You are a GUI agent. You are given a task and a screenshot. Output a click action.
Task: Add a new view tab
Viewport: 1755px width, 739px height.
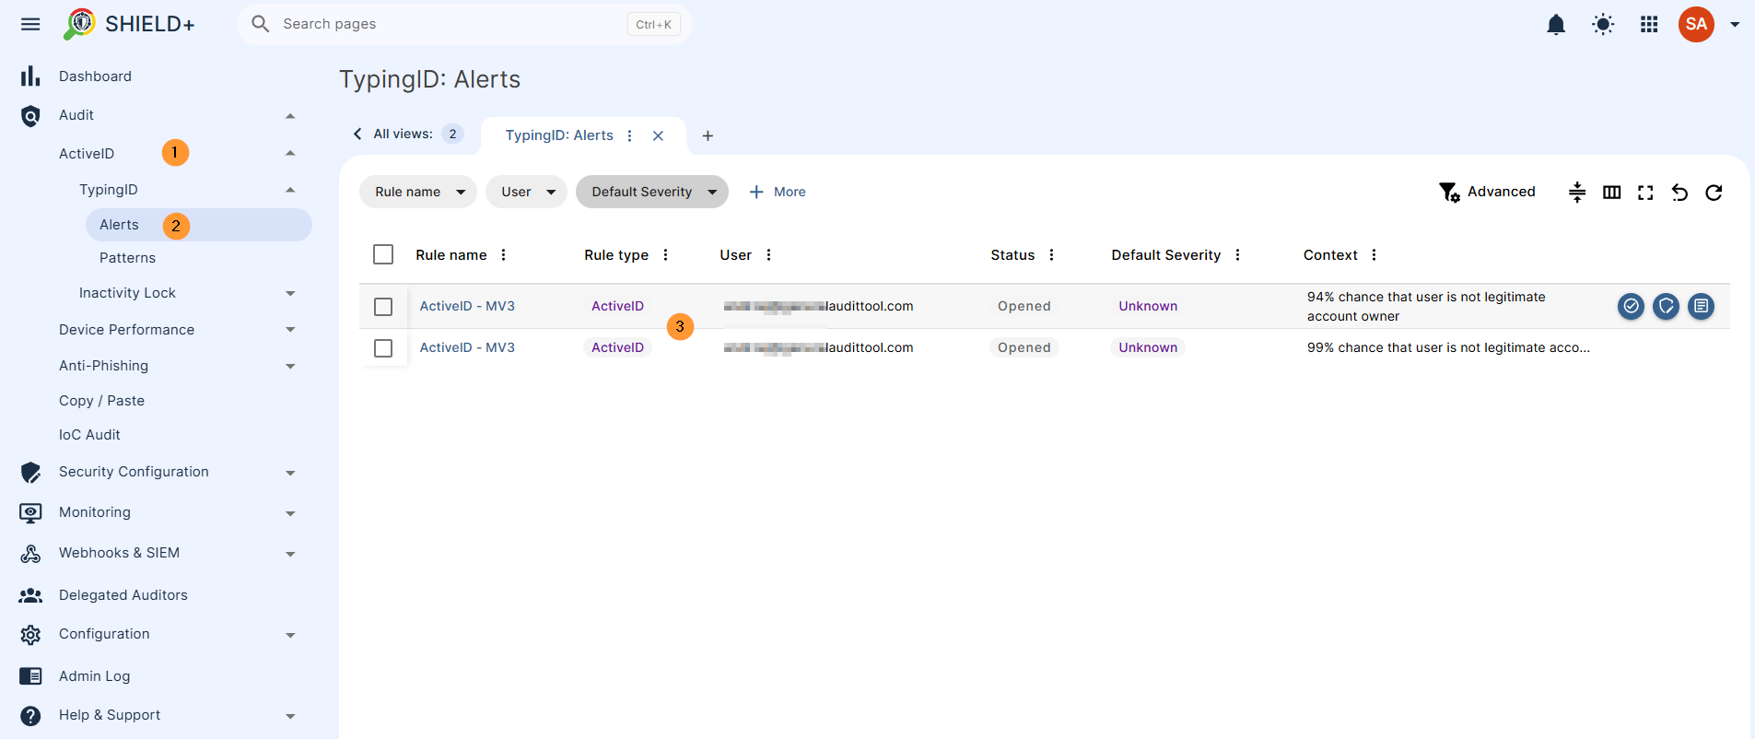click(708, 135)
